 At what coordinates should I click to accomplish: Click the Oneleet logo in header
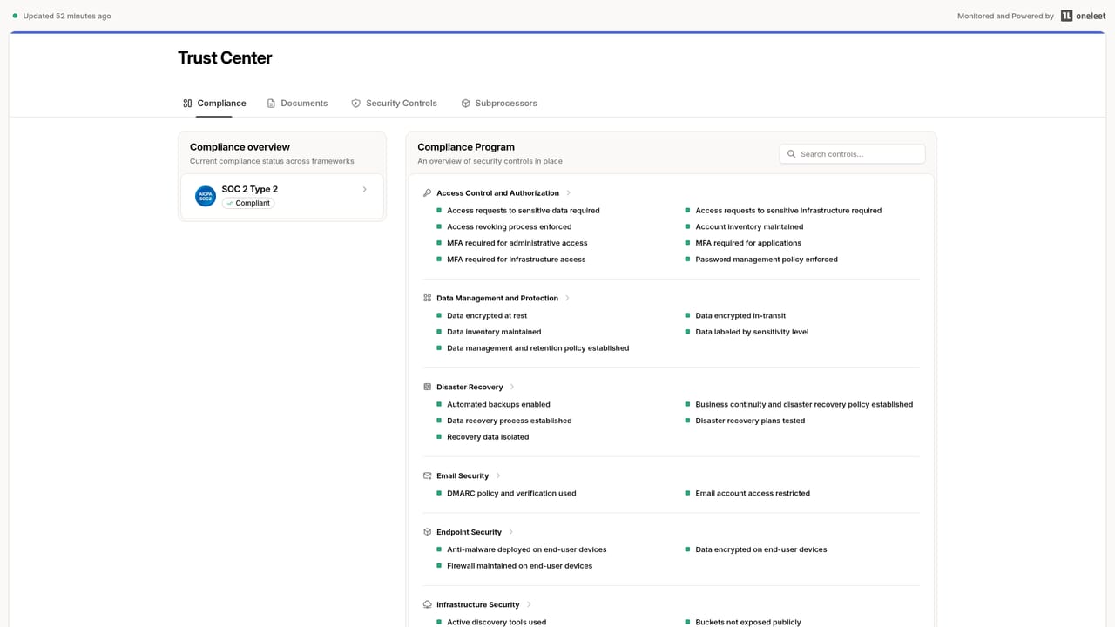(x=1083, y=16)
